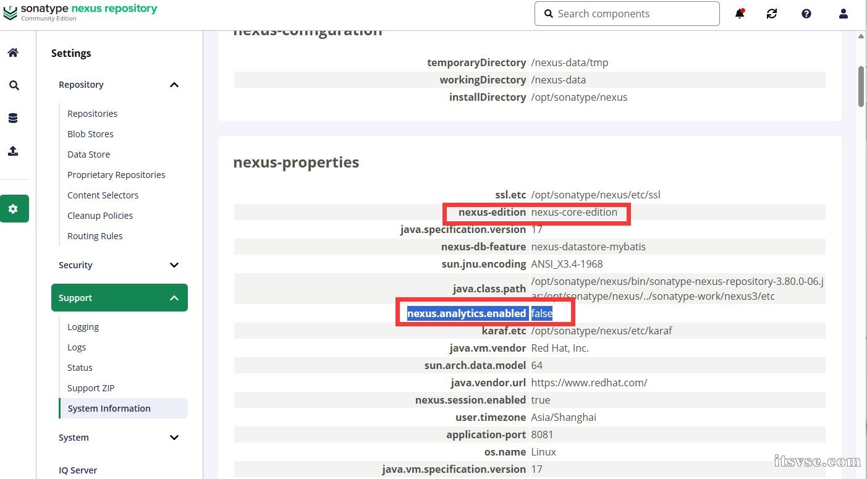This screenshot has height=479, width=867.
Task: Expand the System section chevron
Action: click(174, 438)
